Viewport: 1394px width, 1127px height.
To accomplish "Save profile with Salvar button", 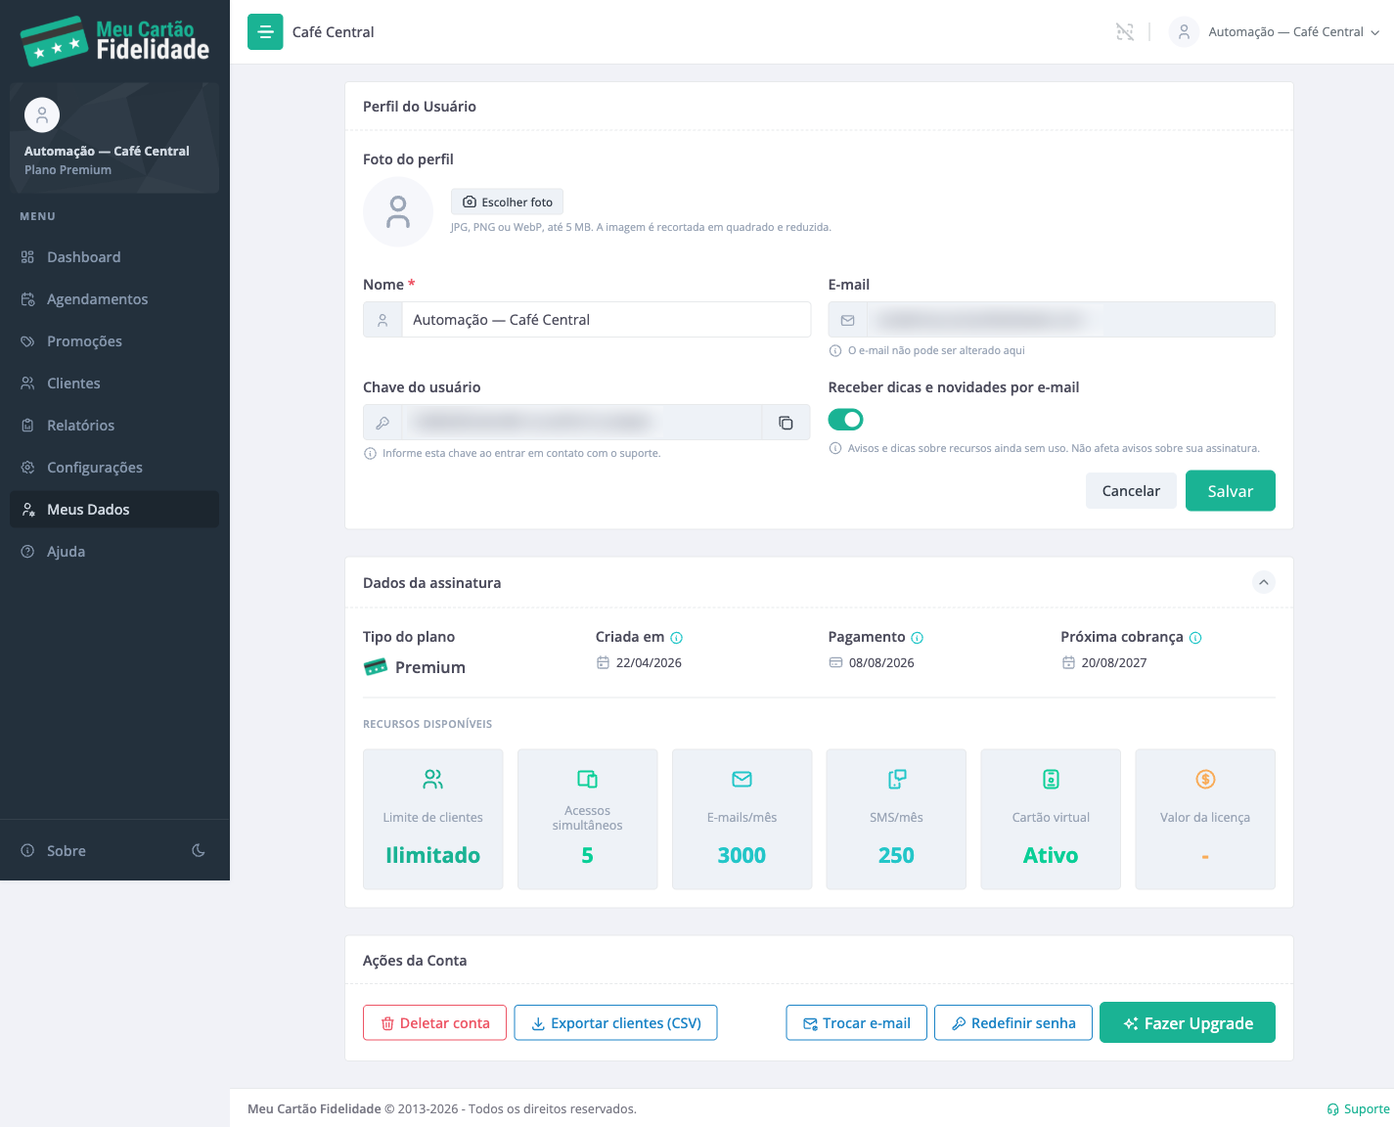I will pyautogui.click(x=1231, y=491).
